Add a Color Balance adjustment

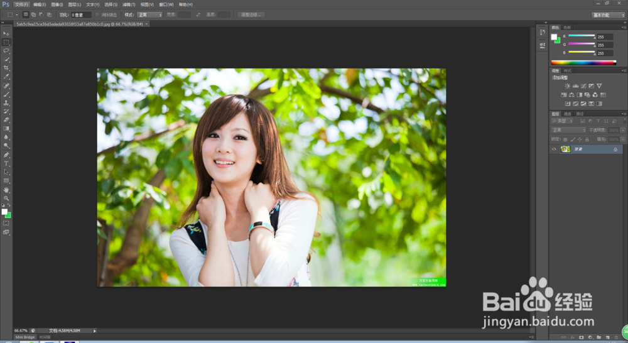coord(571,95)
